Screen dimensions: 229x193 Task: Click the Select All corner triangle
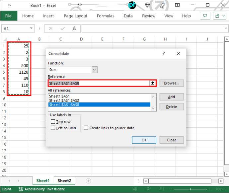(5, 39)
